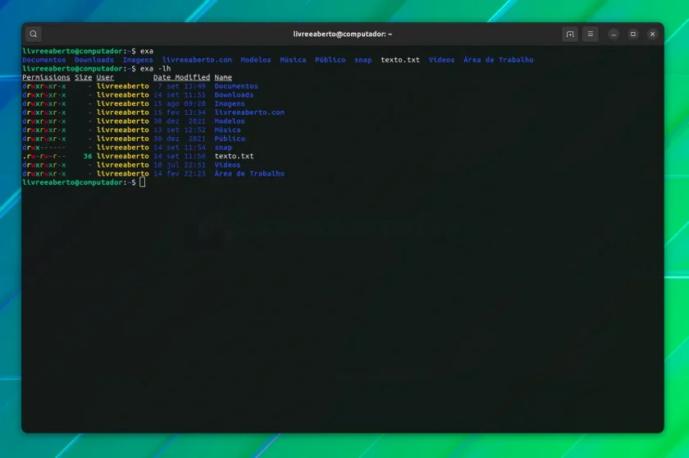Click Público in the first exa output
Viewport: 689px width, 458px height.
click(331, 60)
